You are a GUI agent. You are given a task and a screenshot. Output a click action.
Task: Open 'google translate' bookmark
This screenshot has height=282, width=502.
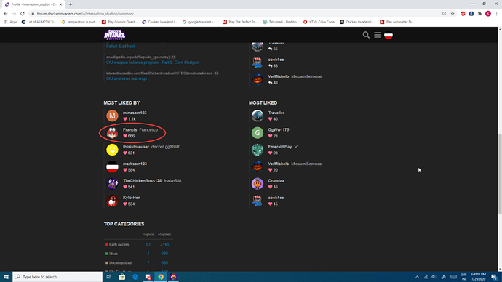199,22
